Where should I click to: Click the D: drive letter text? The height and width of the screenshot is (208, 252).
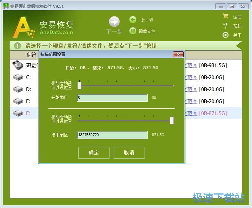click(28, 89)
